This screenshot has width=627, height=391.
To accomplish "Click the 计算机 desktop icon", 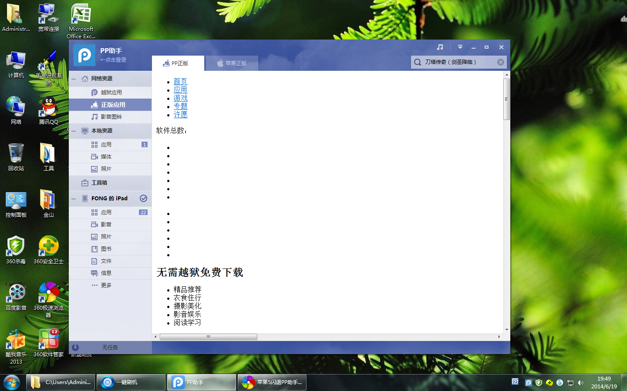I will point(16,65).
